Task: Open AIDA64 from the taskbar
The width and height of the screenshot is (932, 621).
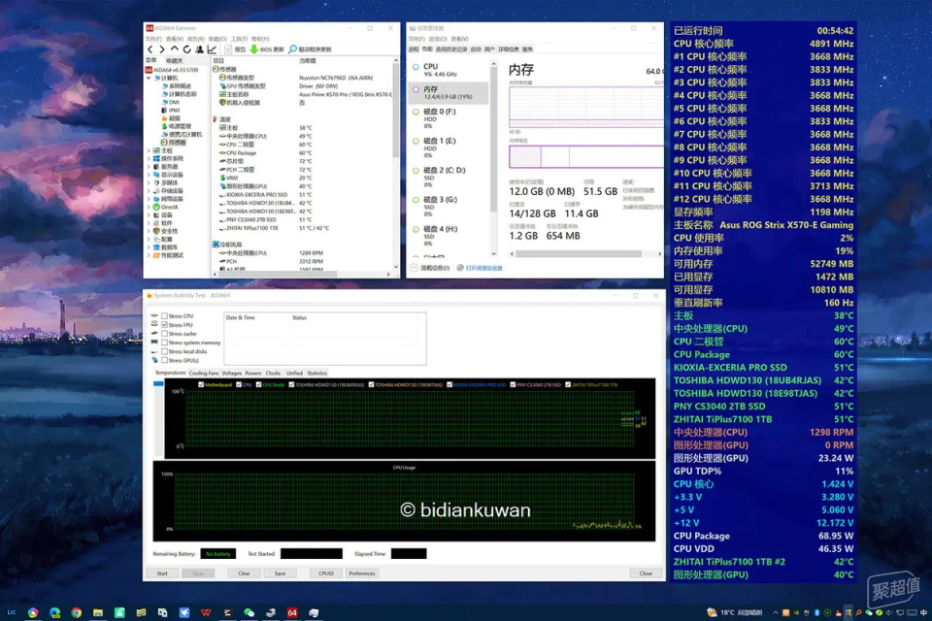Action: 292,612
